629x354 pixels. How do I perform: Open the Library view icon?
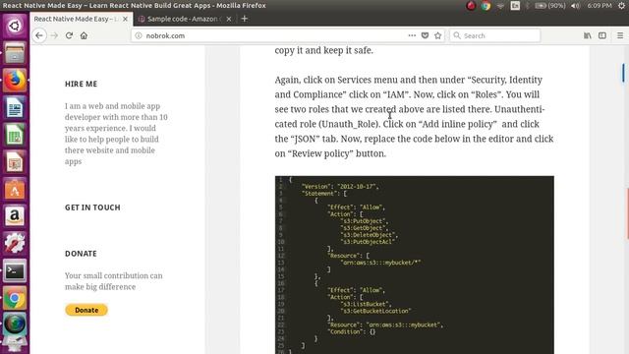588,35
